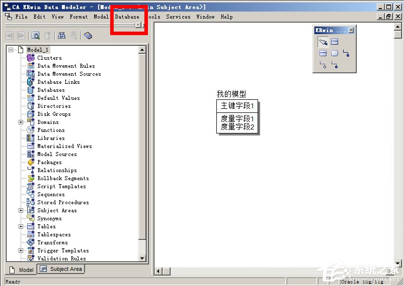Open Find with the binoculars icon
Image resolution: width=404 pixels, height=286 pixels.
tap(61, 36)
